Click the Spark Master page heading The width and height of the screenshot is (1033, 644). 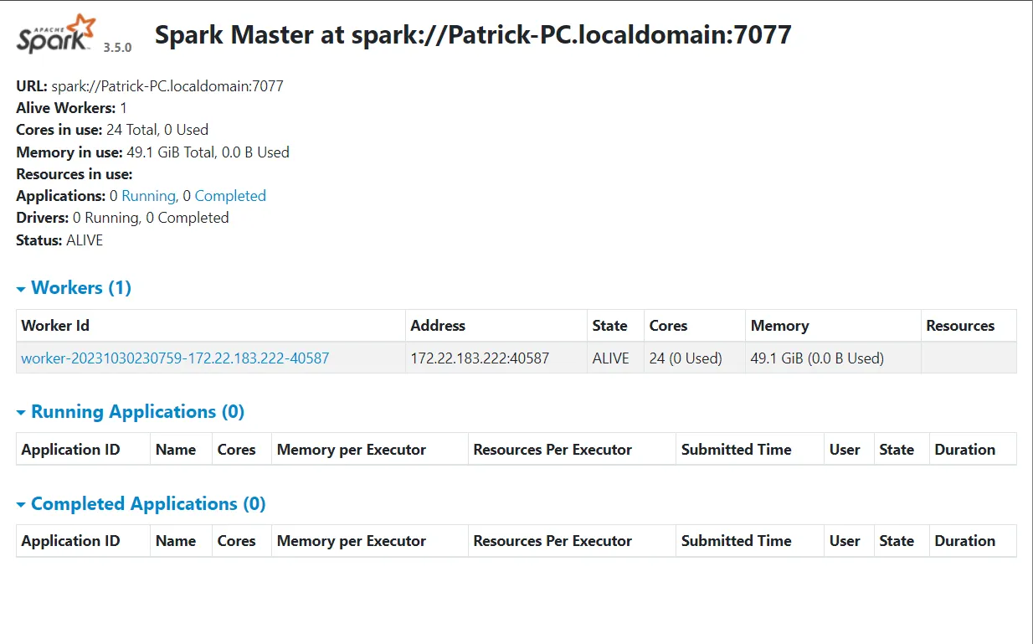(x=473, y=34)
